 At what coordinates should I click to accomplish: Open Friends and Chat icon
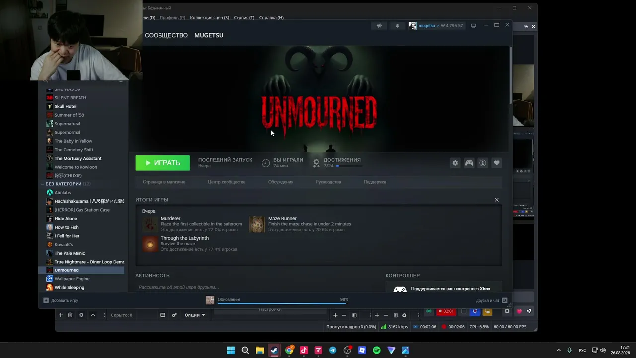(x=505, y=300)
